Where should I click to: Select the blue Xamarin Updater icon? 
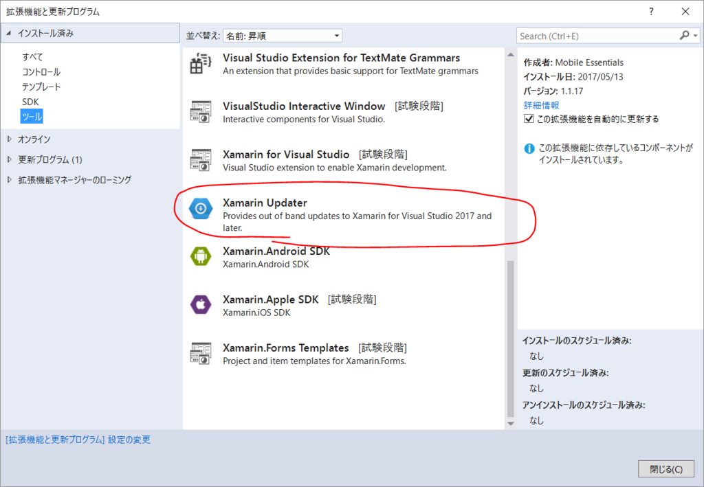click(200, 209)
